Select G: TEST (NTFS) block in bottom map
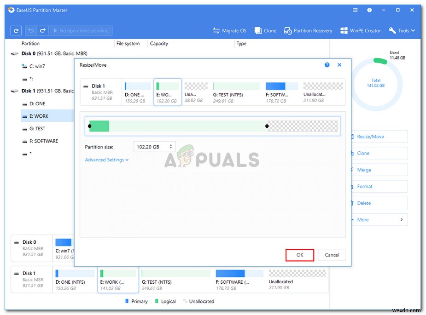 176,280
